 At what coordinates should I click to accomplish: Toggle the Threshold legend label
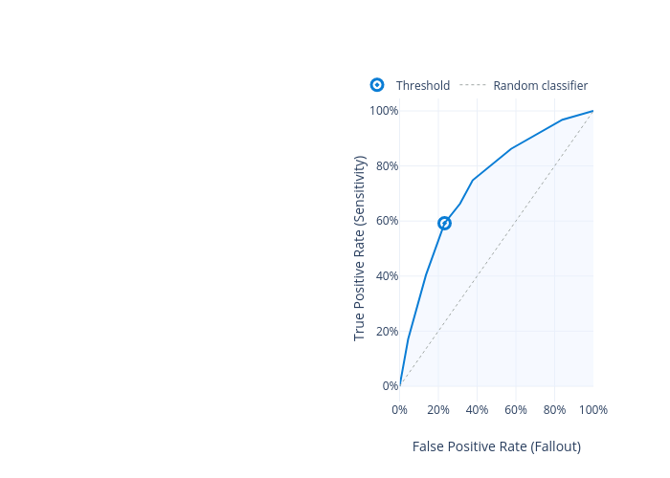tap(422, 86)
